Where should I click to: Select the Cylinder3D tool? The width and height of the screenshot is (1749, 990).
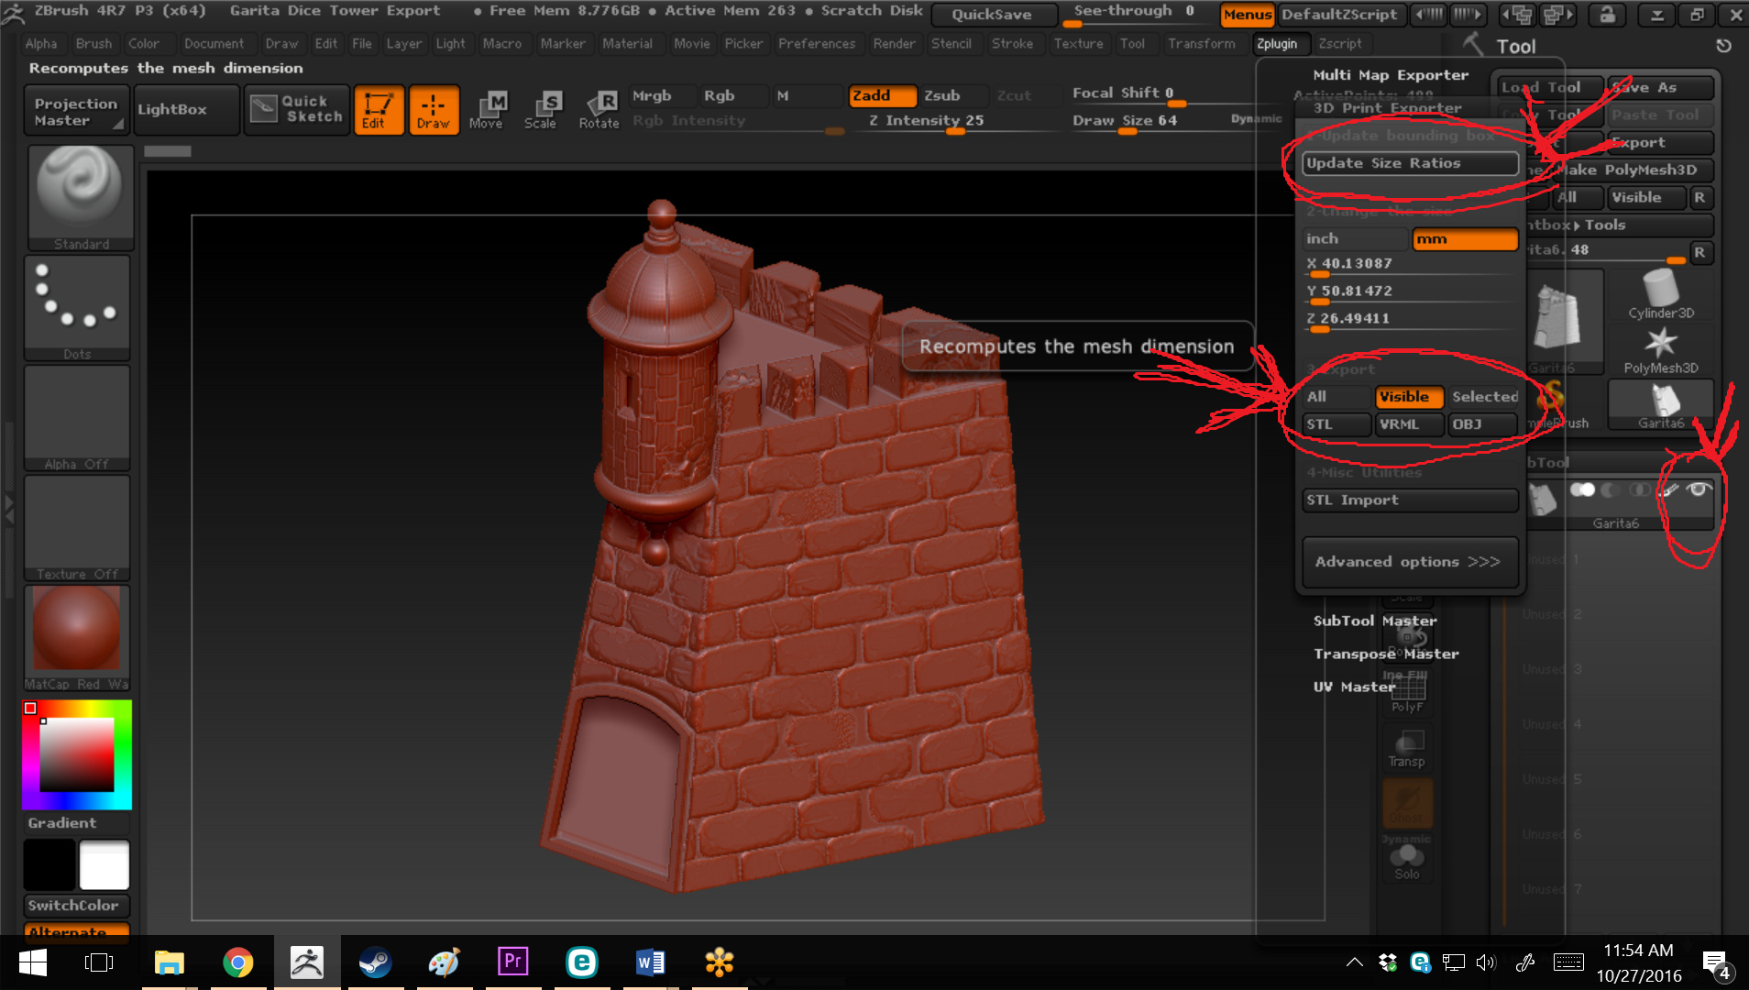point(1660,295)
